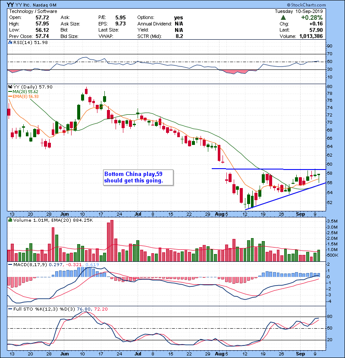Viewport: 345px width, 358px height.
Task: Click the EMA(8) 56.93 legend entry
Action: coord(24,96)
